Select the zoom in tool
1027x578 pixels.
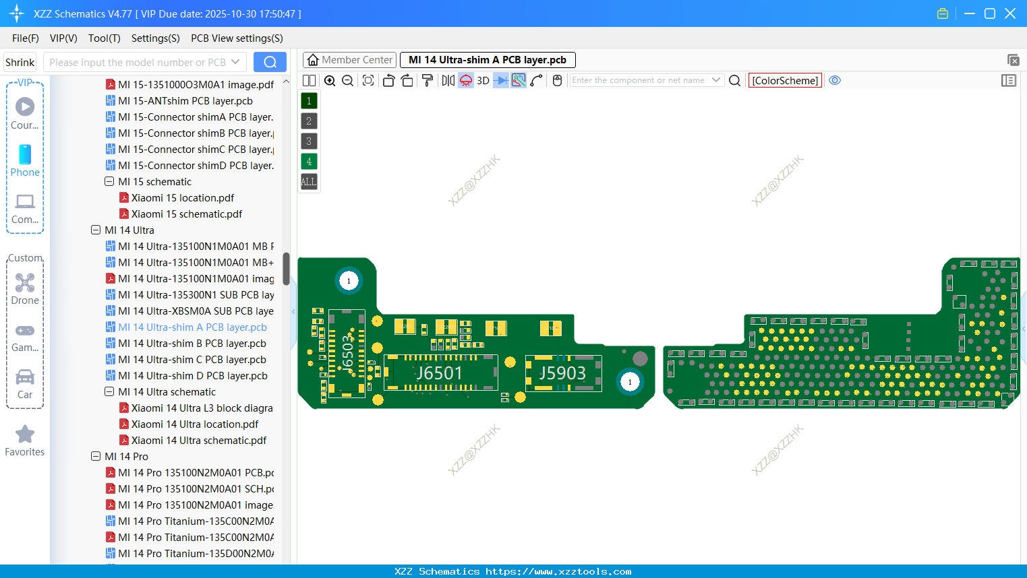point(330,80)
